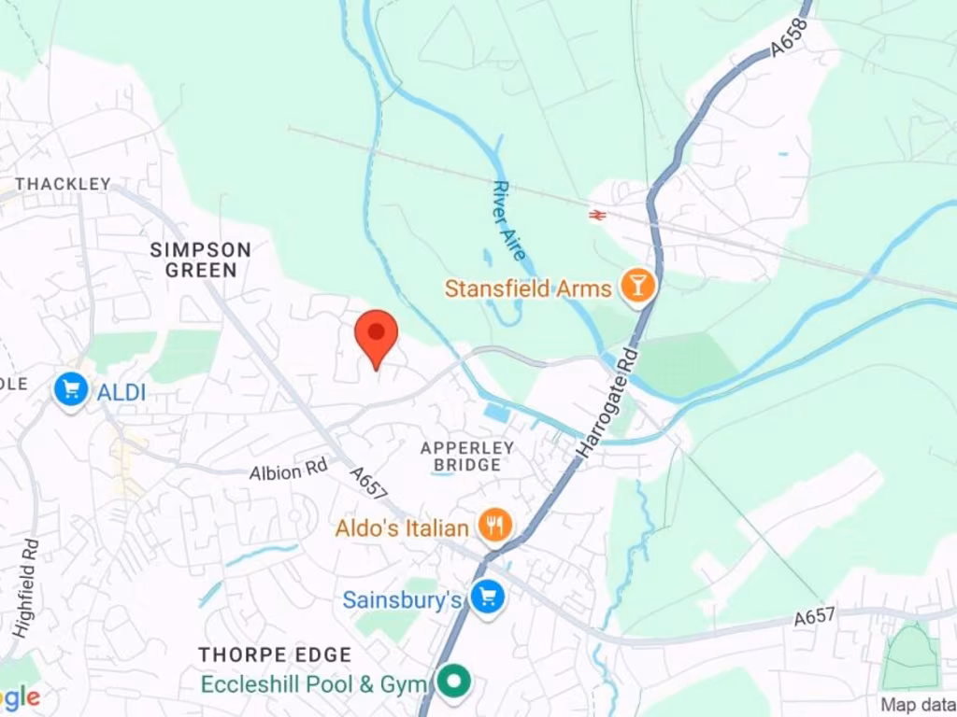Click the Apperley Bridge area label
957x717 pixels.
coord(467,456)
